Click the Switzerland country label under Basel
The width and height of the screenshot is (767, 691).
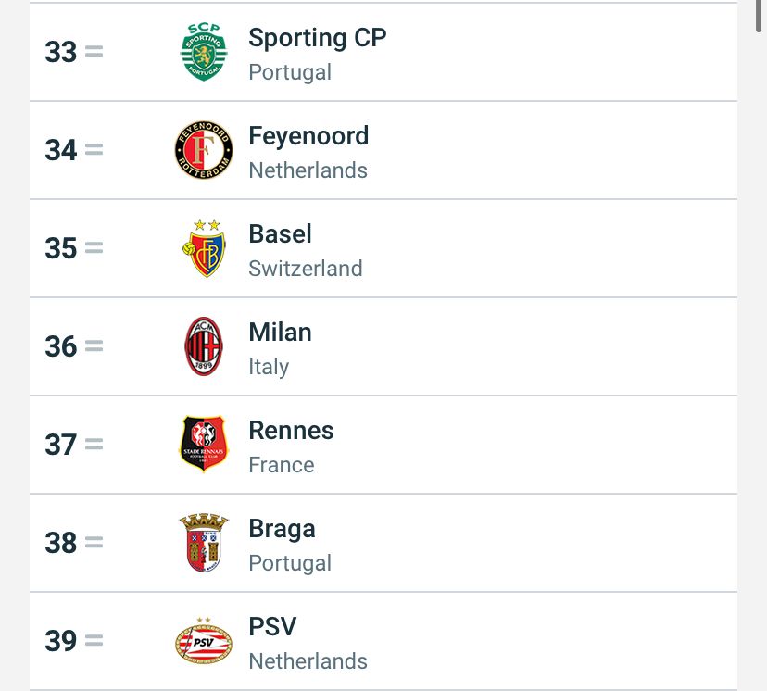305,269
